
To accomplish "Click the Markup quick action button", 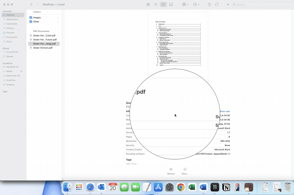I will [171, 171].
